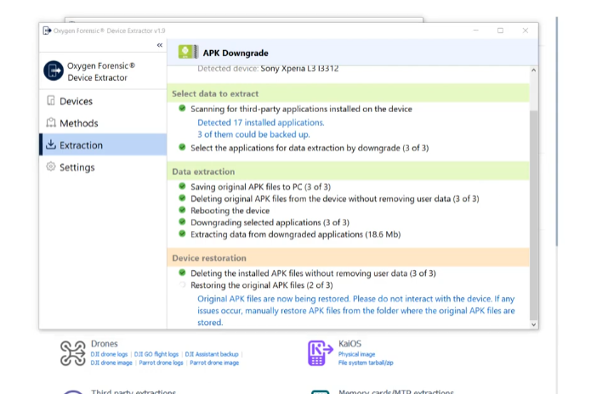
Task: Click green status dot for Scanning third-party applications
Action: 182,109
